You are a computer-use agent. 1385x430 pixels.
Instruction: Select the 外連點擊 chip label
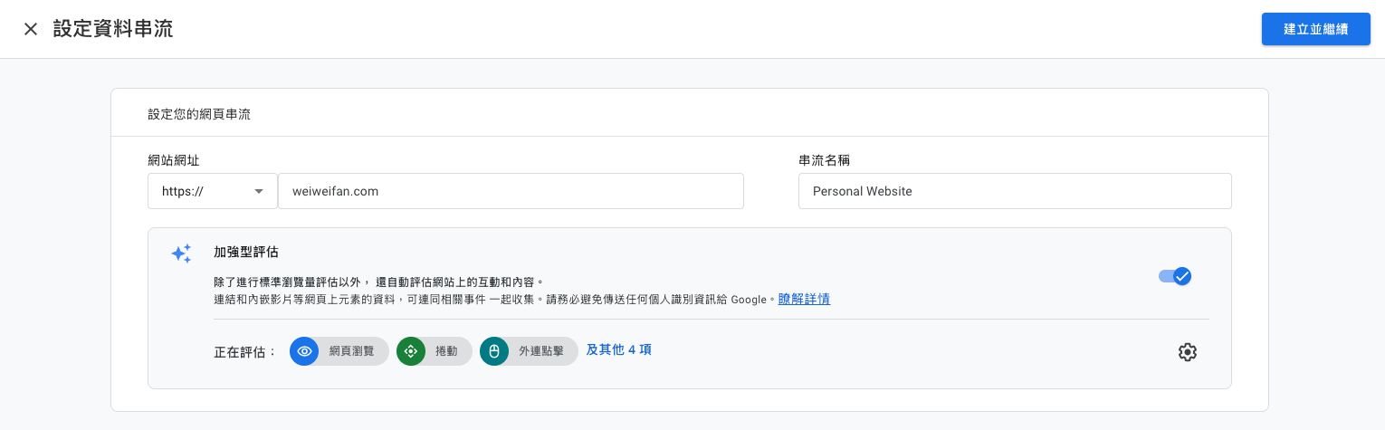click(541, 351)
